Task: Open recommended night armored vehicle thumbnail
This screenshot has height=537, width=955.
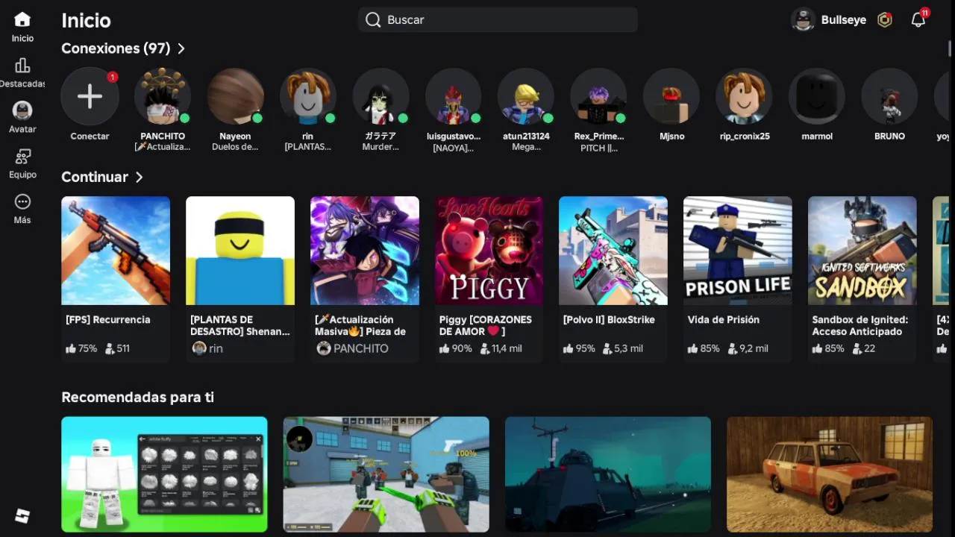Action: click(608, 474)
